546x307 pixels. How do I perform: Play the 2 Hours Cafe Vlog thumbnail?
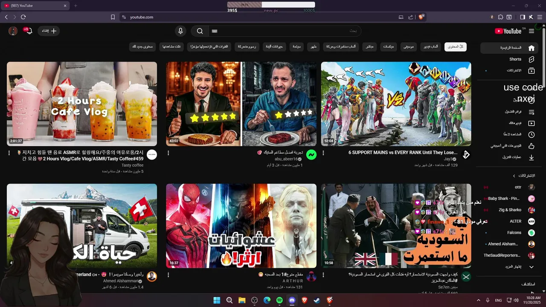coord(82,104)
